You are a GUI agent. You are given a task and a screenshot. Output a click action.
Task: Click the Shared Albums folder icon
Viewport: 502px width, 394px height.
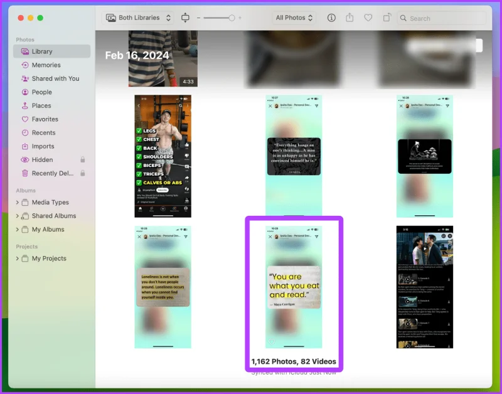[x=25, y=216]
